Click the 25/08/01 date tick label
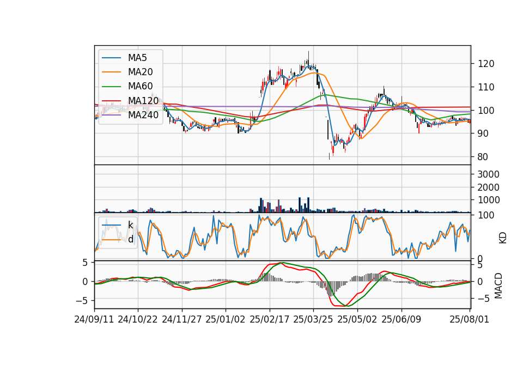This screenshot has height=376, width=523. point(469,319)
